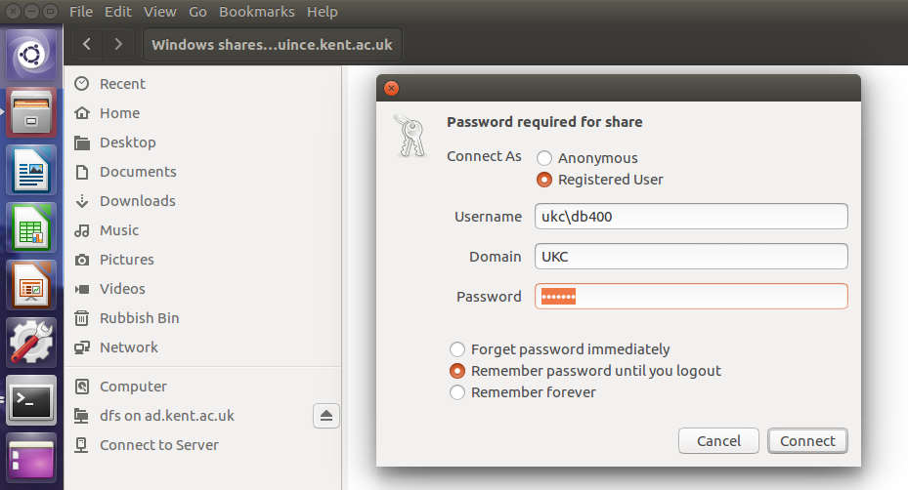
Task: Select the Anonymous connection option
Action: pyautogui.click(x=544, y=158)
